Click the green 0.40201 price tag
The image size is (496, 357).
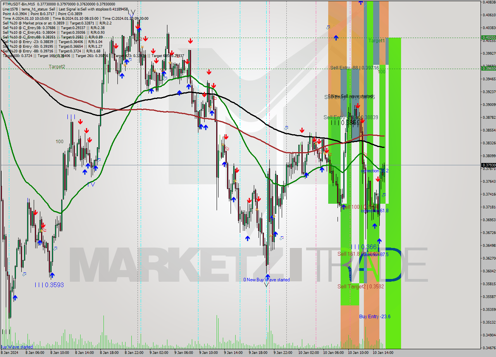point(488,38)
